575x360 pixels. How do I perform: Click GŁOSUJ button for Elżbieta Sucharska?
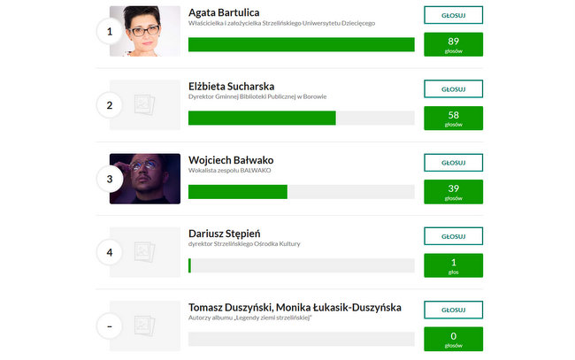coord(453,88)
